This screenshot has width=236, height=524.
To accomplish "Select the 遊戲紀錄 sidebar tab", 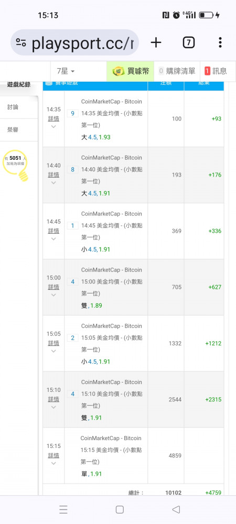I will tap(19, 84).
